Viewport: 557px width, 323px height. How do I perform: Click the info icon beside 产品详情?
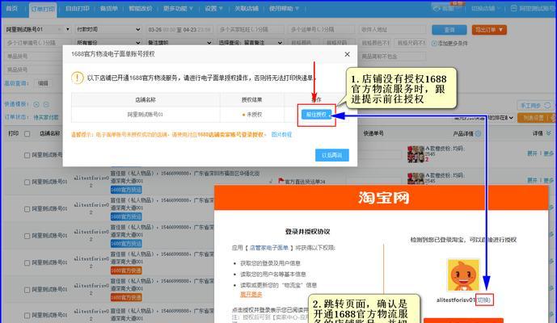pyautogui.click(x=478, y=133)
